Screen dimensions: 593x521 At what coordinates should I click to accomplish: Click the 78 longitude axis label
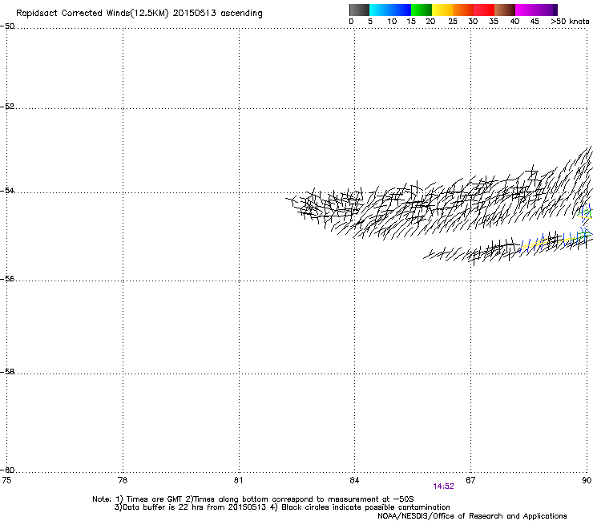pos(123,480)
